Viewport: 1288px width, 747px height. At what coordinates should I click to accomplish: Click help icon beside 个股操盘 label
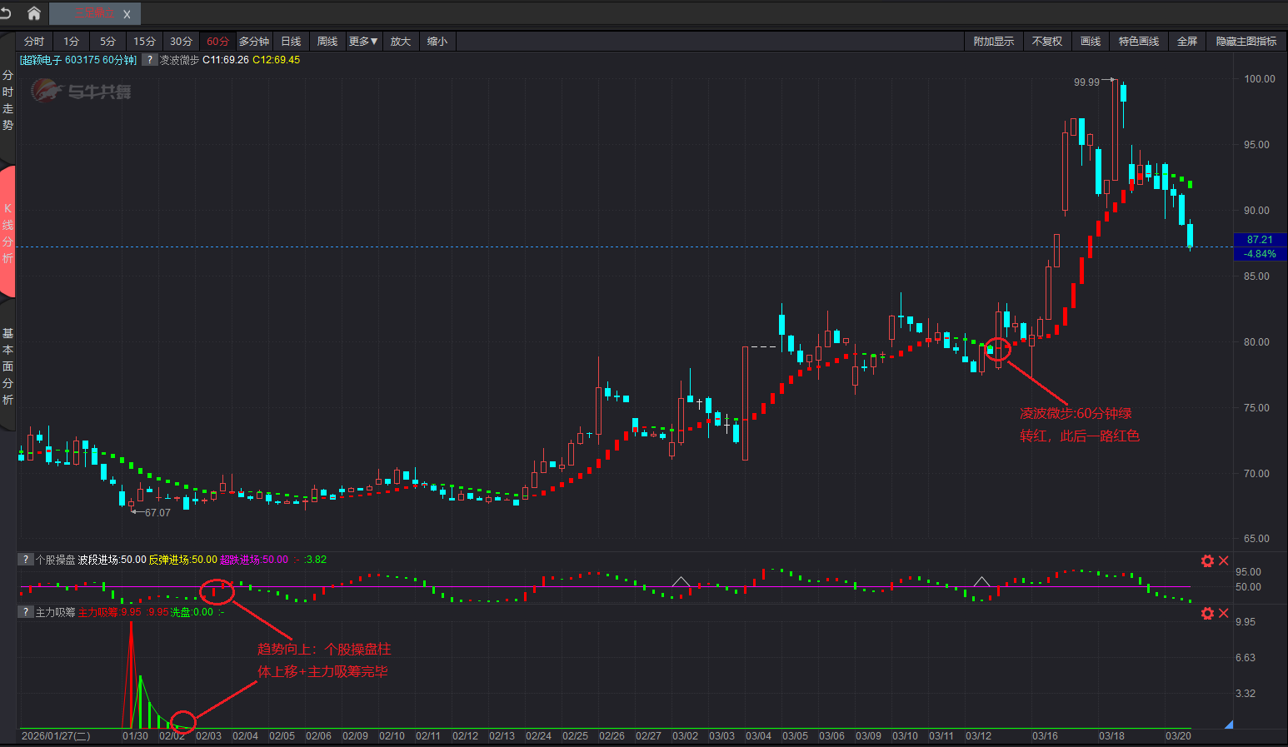tap(27, 560)
